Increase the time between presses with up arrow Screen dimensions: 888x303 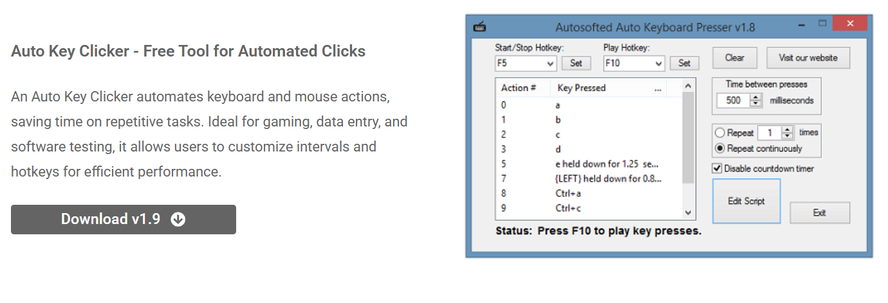coord(756,97)
